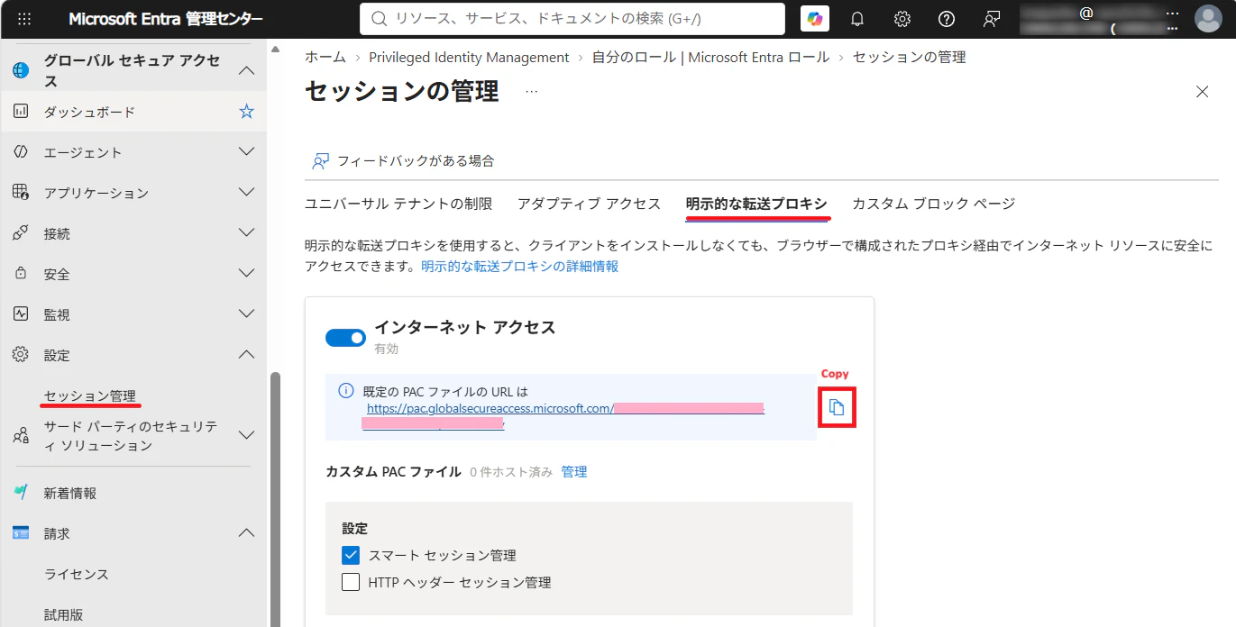Switch to アダプティブ アクセス tab
This screenshot has height=627, width=1236.
click(x=589, y=204)
